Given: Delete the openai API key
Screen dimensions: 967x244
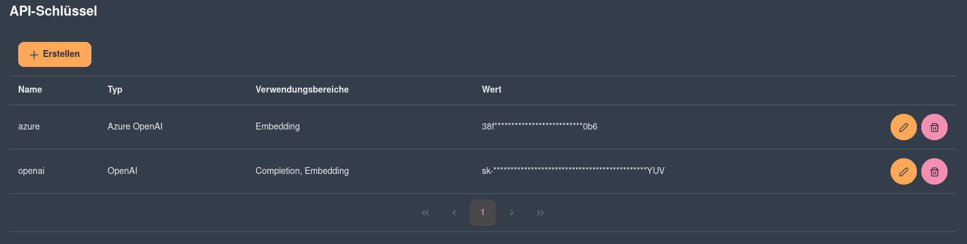Looking at the screenshot, I should point(934,171).
